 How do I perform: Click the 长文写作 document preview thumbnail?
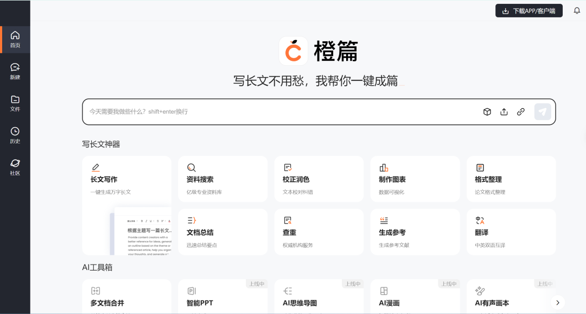(141, 231)
